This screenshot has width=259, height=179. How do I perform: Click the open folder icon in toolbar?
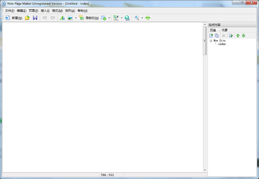tap(27, 18)
